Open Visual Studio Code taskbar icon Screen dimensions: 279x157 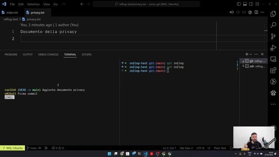[x=146, y=154]
